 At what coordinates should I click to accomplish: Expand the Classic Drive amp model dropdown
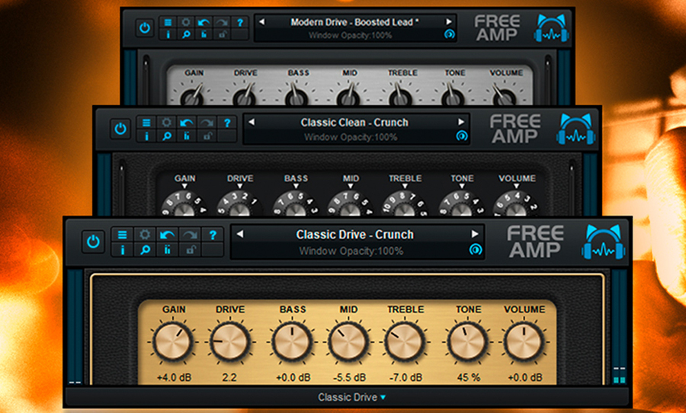coord(352,397)
